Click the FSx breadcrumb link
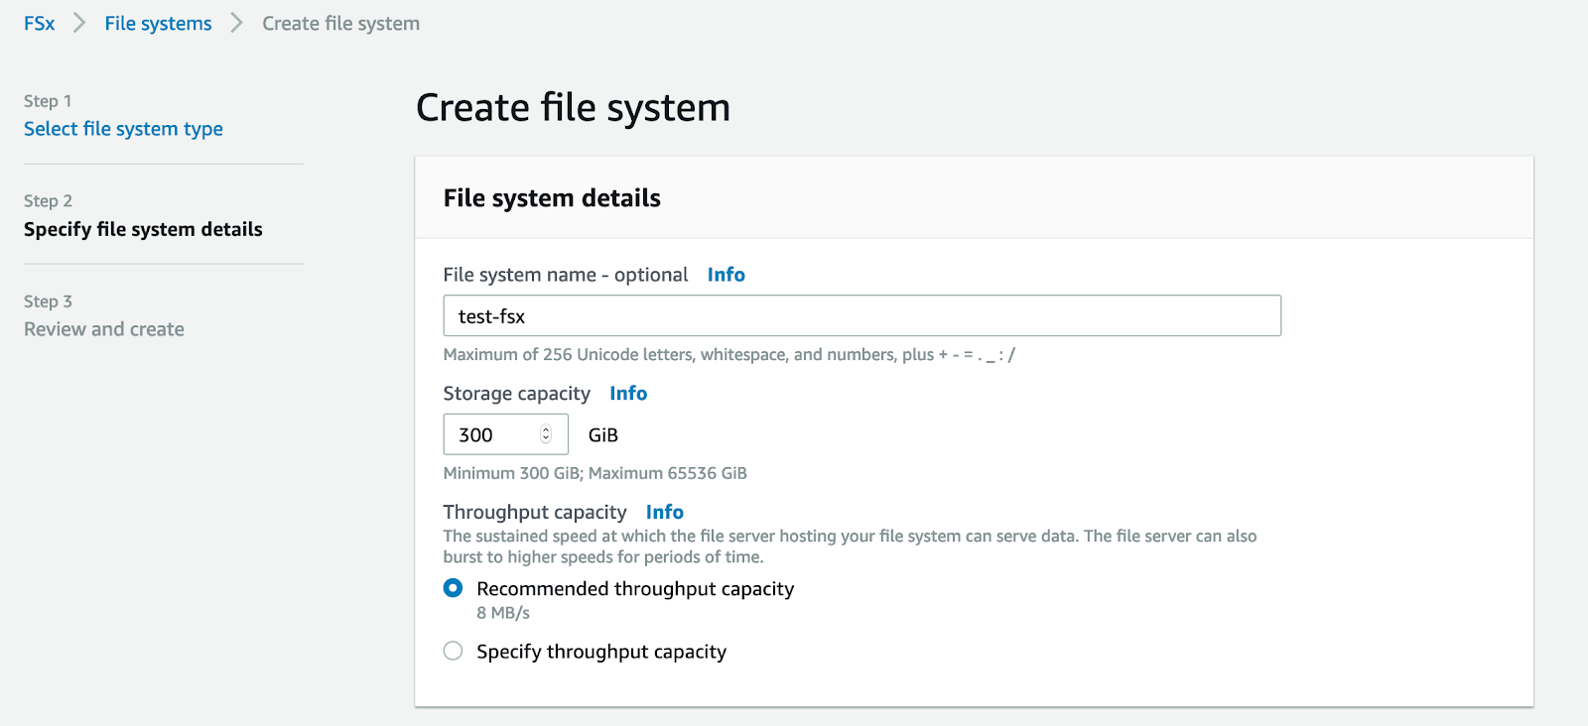1588x726 pixels. point(40,23)
